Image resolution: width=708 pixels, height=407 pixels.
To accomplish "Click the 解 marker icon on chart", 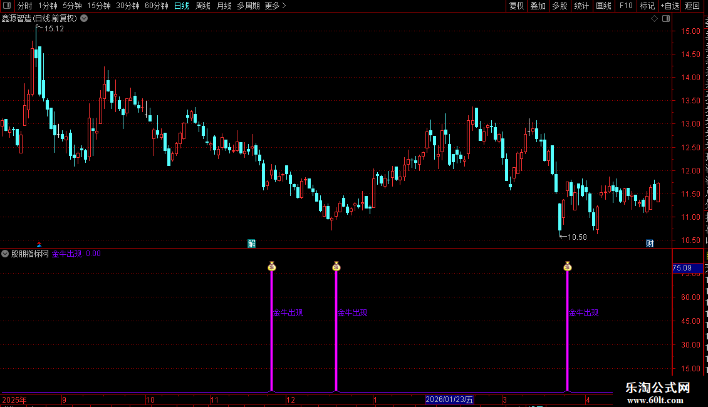I will pos(251,244).
